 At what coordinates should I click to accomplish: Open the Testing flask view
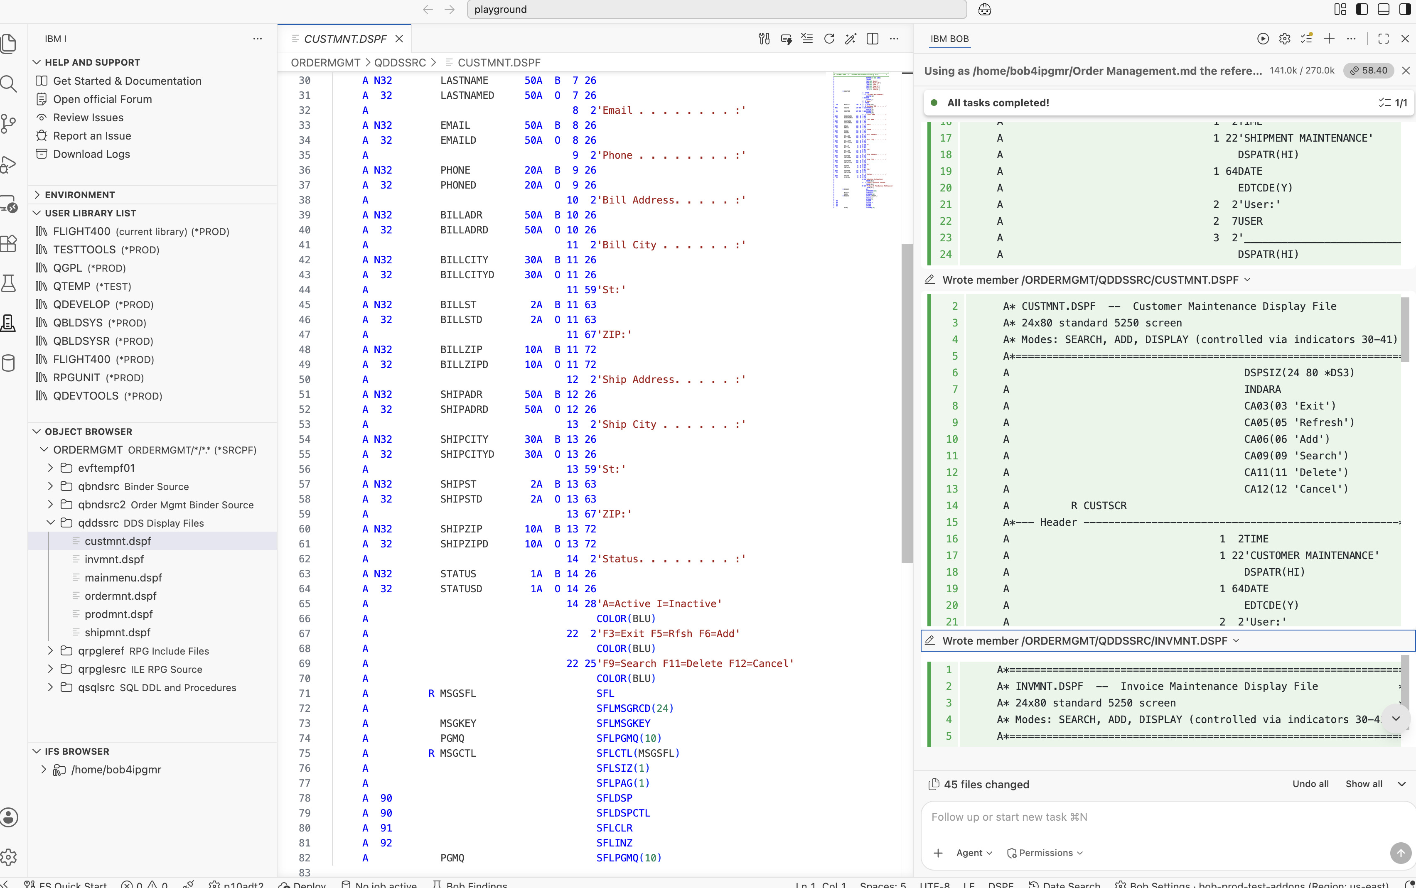[8, 283]
